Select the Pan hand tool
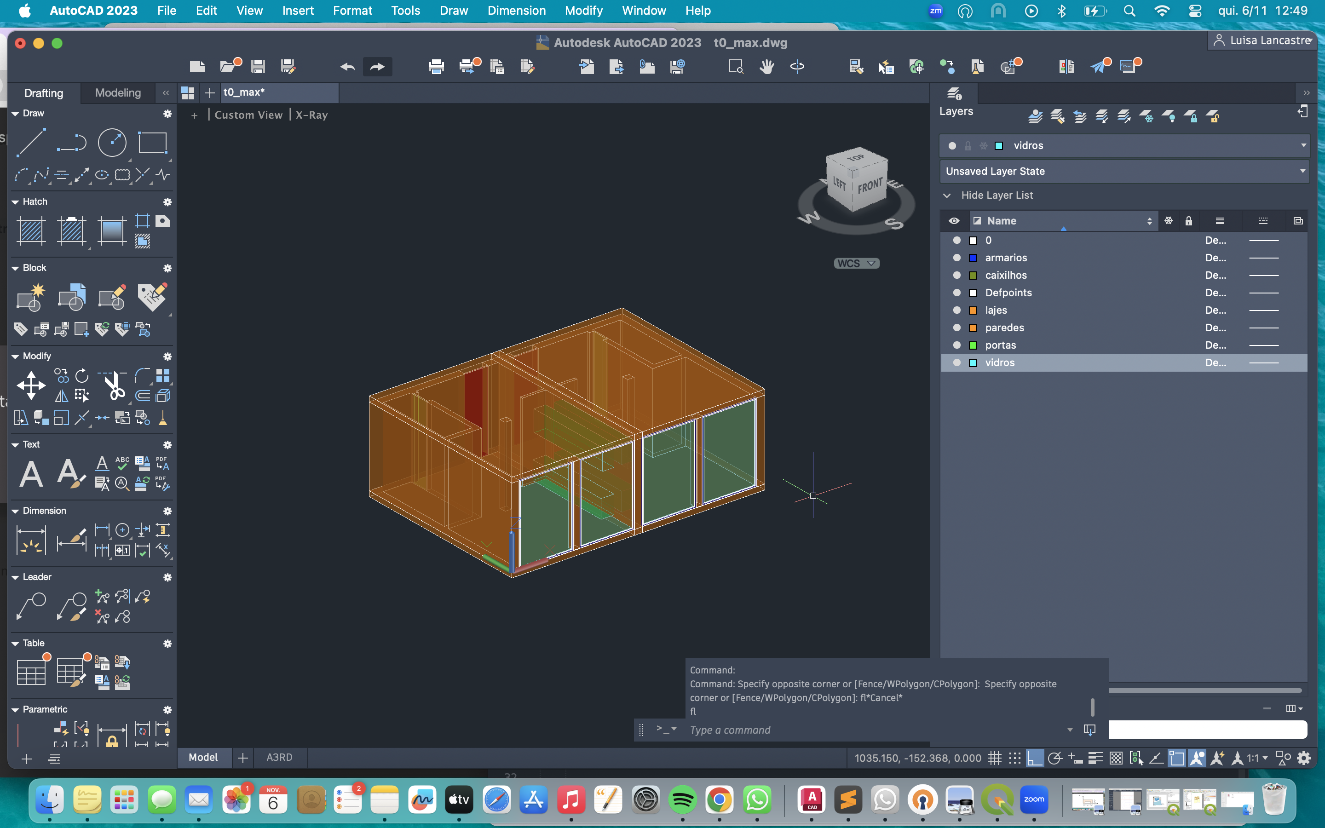The width and height of the screenshot is (1325, 828). [x=766, y=67]
